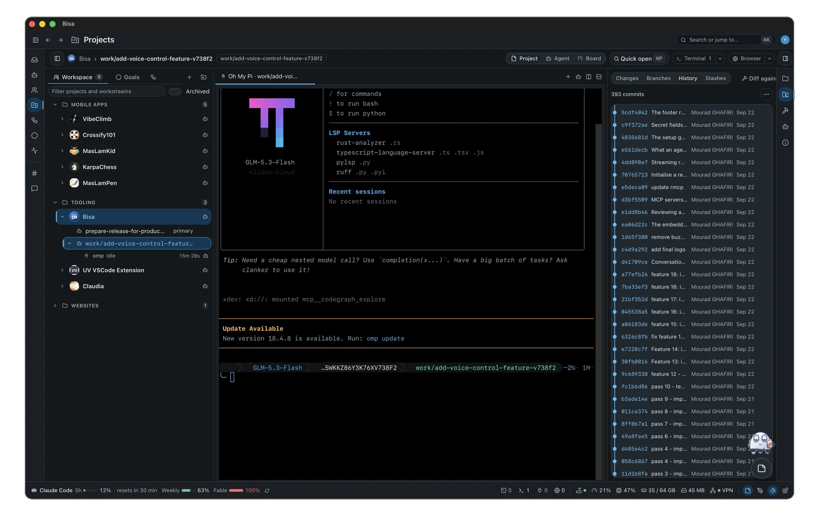Expand the Crossify101 project

(x=62, y=135)
